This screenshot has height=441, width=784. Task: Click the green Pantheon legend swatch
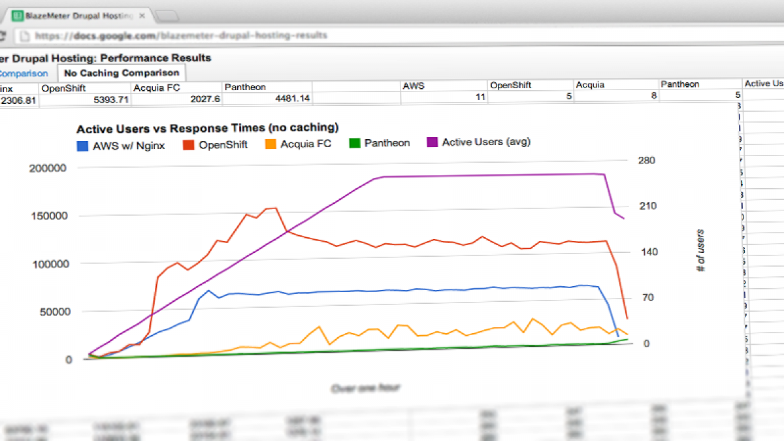coord(355,142)
